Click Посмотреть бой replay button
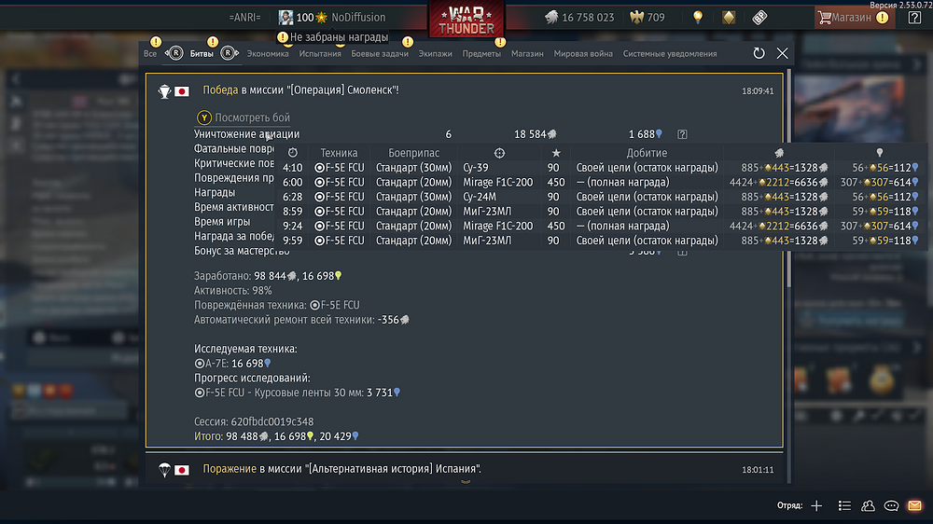 (x=244, y=117)
